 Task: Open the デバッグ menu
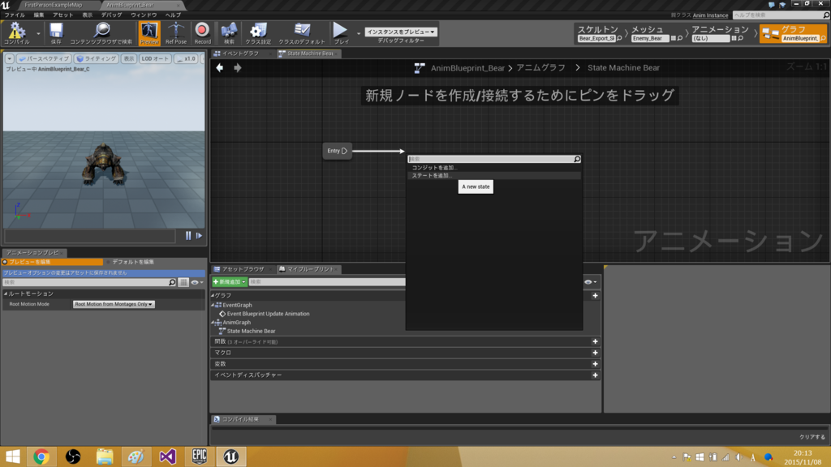pos(111,15)
